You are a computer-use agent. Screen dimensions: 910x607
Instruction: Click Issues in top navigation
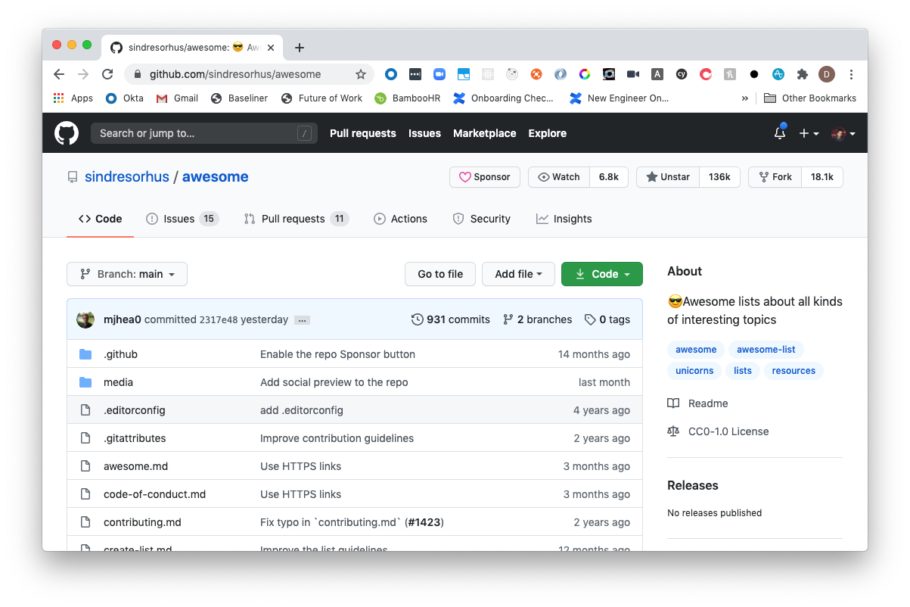(424, 133)
